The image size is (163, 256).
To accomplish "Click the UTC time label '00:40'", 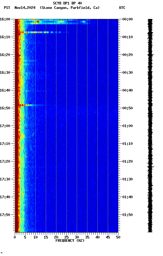I will click(x=128, y=90).
